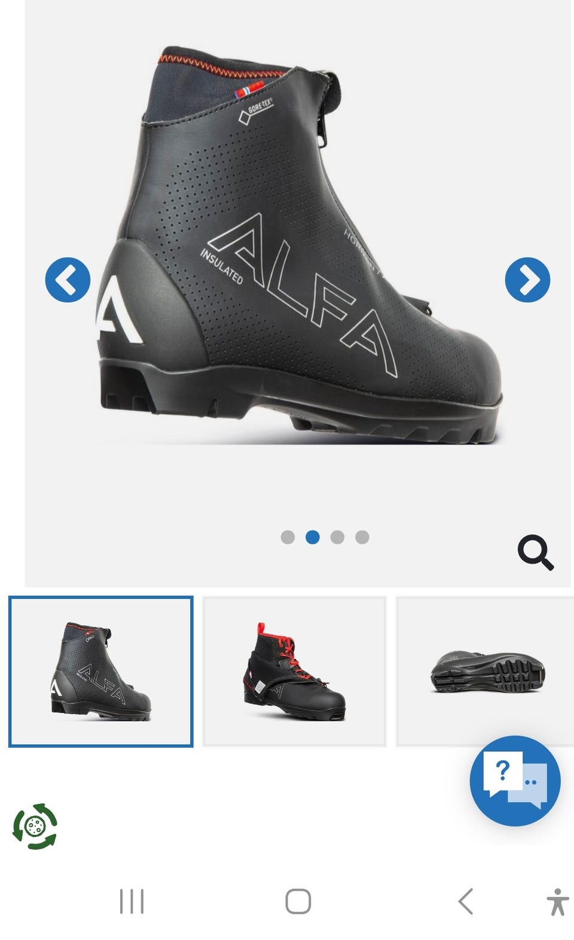Tap the Android home button
Screen dimensions: 574x940
[x=298, y=901]
